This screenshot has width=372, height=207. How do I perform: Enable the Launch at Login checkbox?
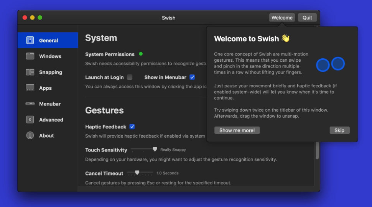point(130,77)
